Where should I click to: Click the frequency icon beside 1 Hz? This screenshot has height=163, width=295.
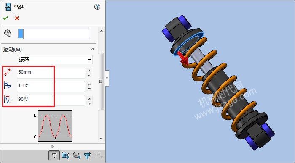tap(8, 86)
